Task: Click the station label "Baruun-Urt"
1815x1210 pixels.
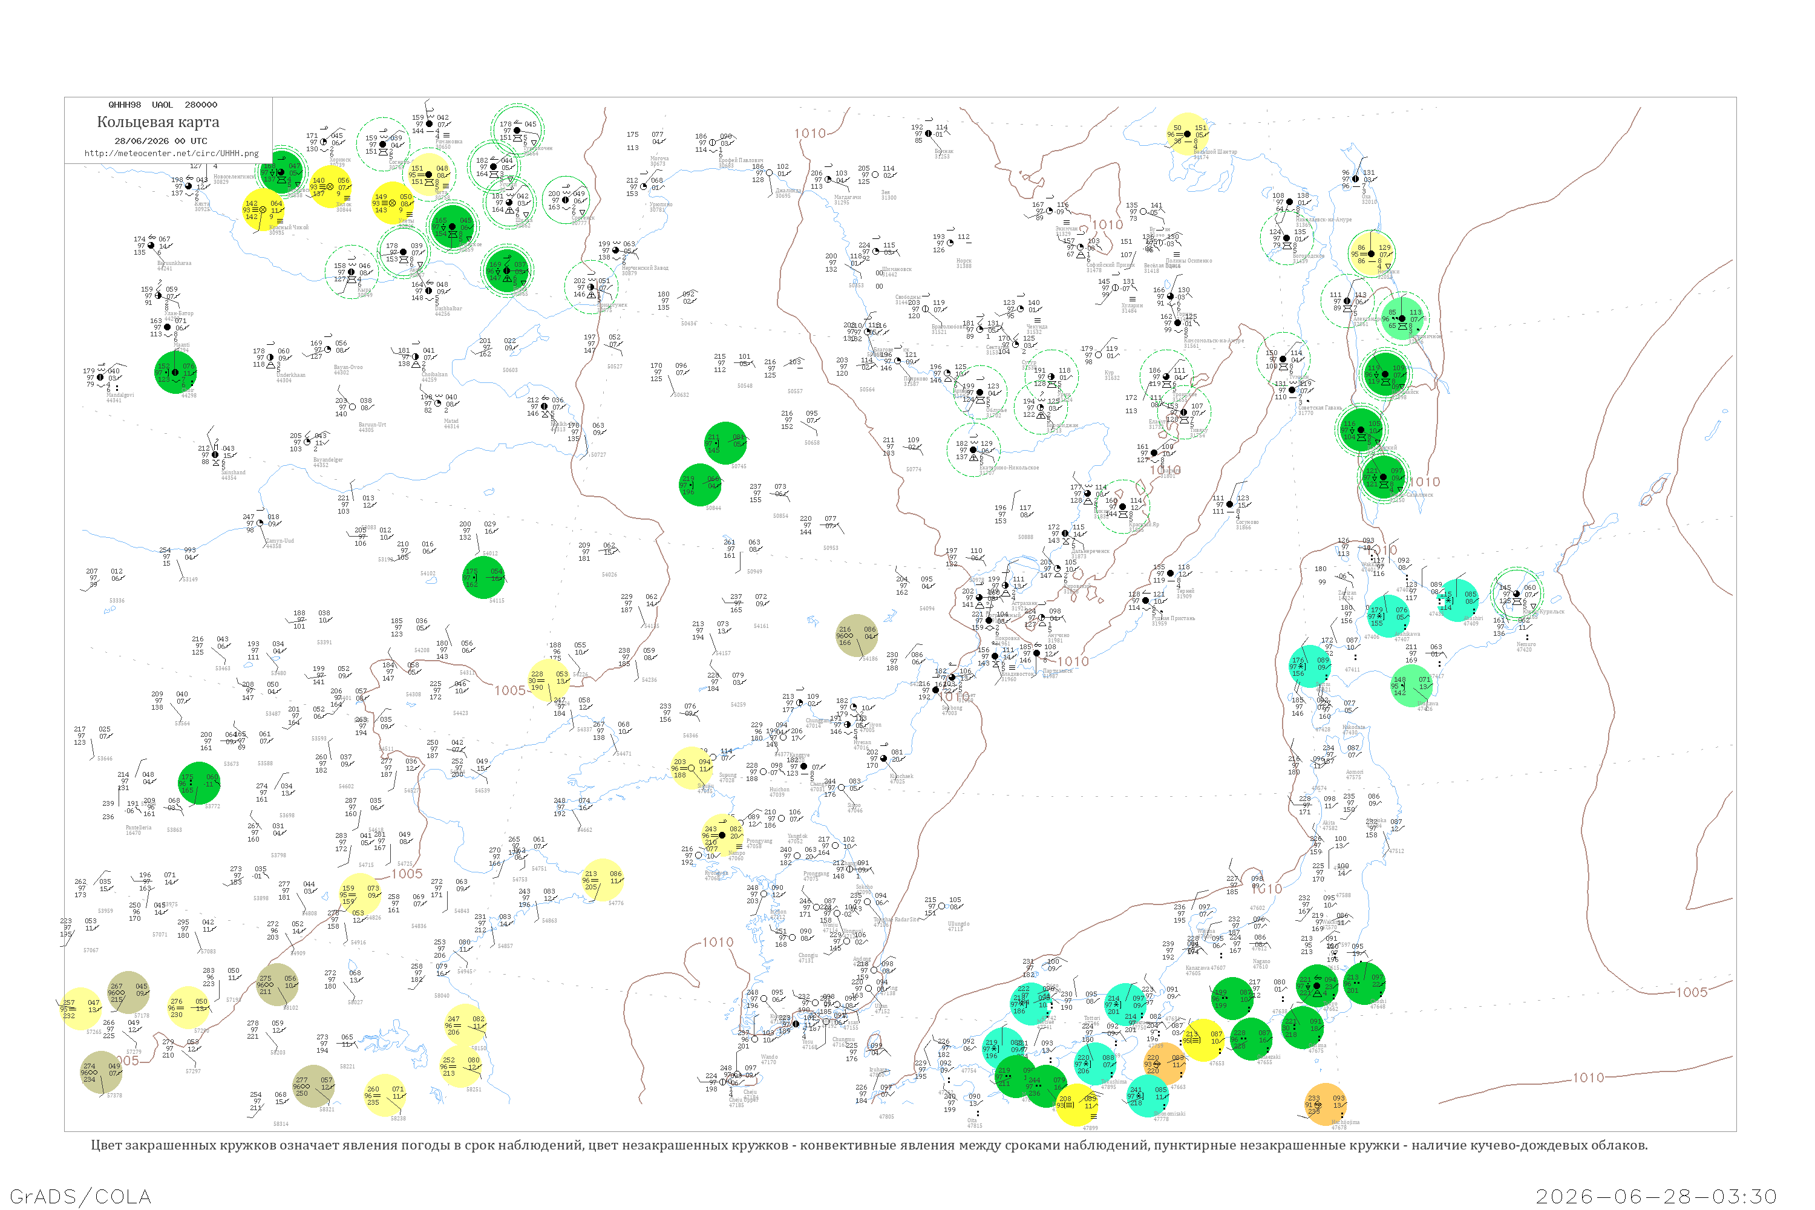Action: point(372,425)
